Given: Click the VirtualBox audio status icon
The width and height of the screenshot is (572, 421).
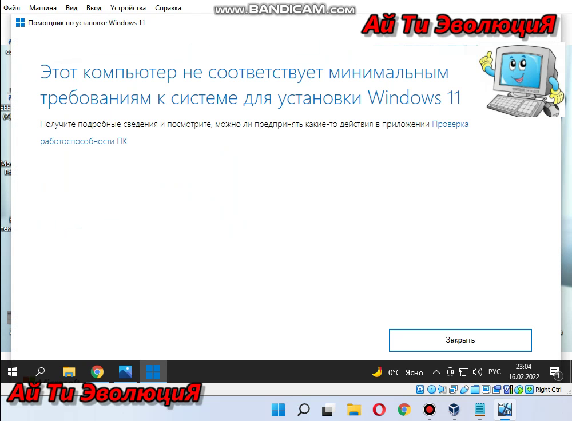Looking at the screenshot, I should tap(442, 390).
